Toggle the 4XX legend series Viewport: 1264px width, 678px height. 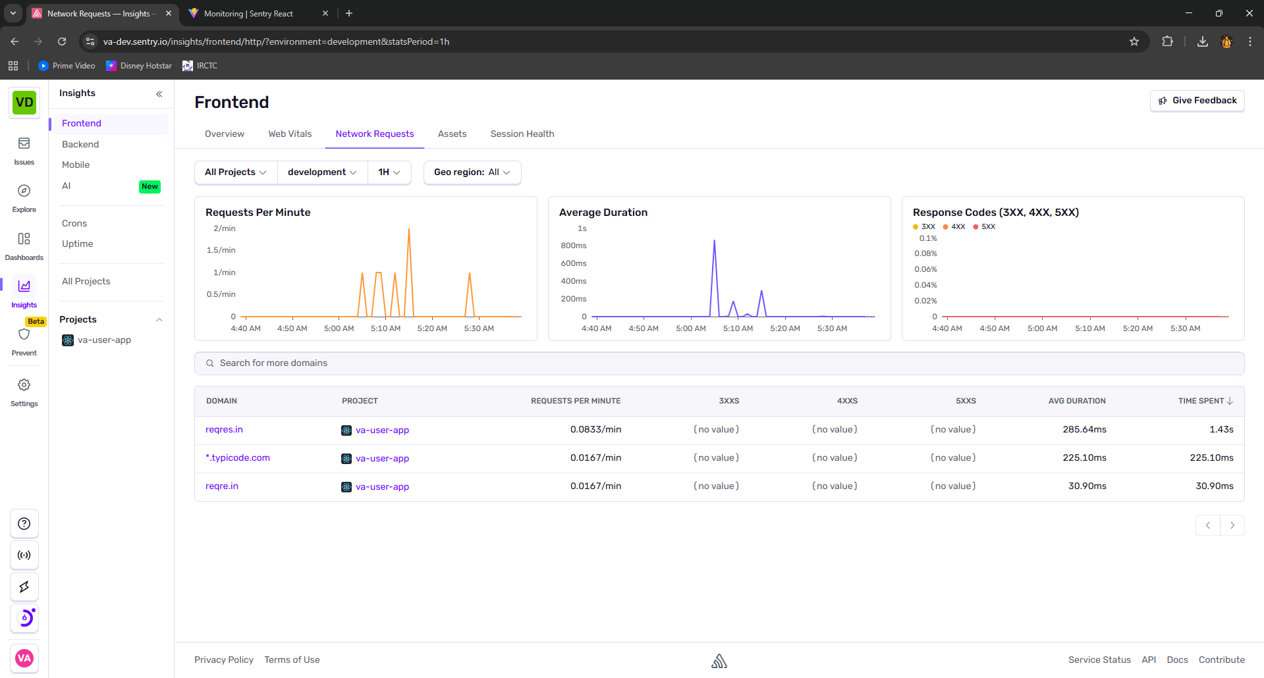954,226
